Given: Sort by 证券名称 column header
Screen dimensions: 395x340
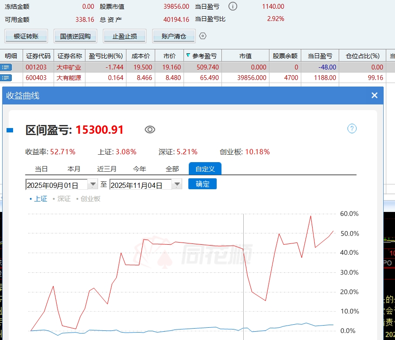Looking at the screenshot, I should pos(70,56).
